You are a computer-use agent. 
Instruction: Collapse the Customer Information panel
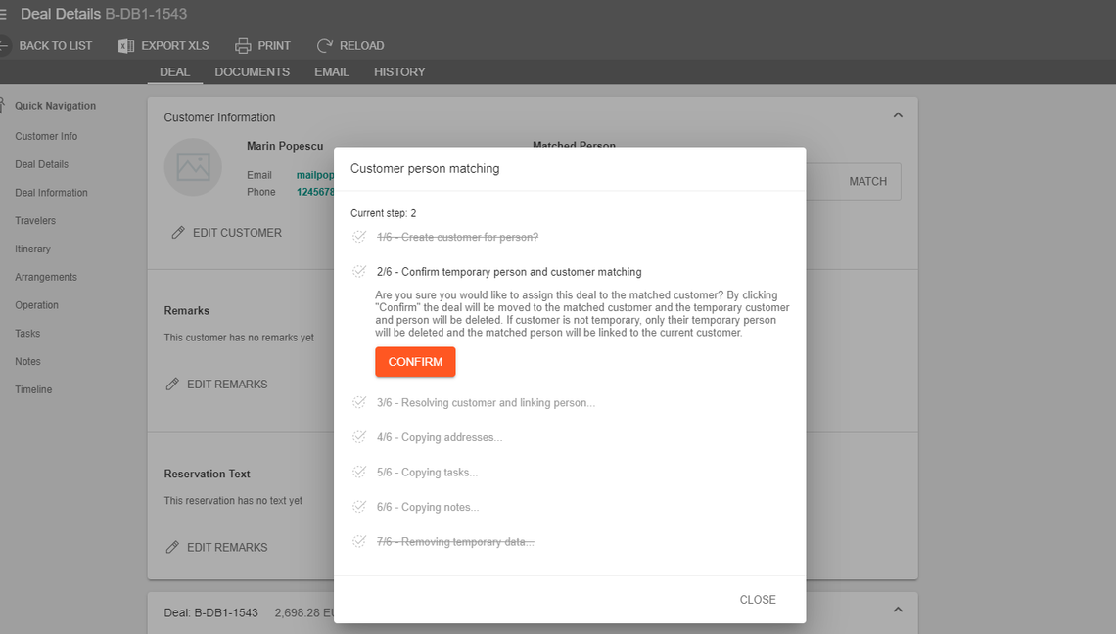(898, 115)
